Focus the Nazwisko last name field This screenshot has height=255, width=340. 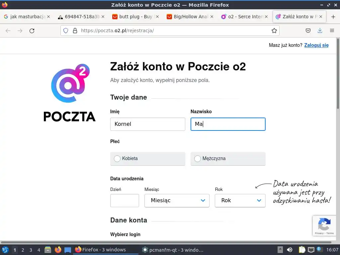(228, 124)
